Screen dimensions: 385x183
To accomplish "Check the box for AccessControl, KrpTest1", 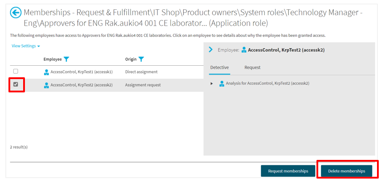I will click(16, 72).
